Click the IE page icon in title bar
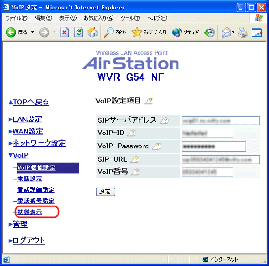The image size is (269, 266). pos(6,7)
